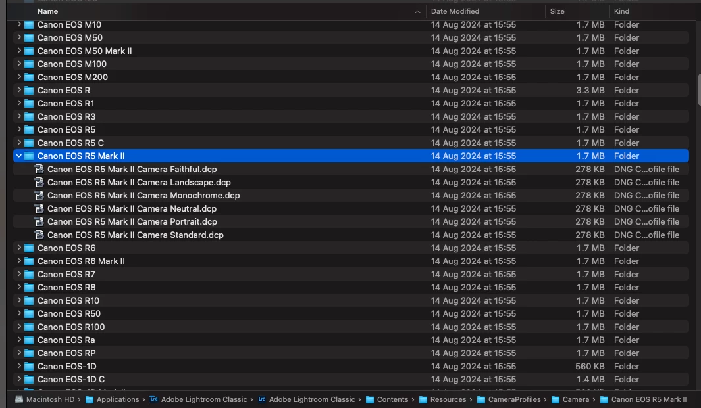701x408 pixels.
Task: Expand the Canon EOS M50 Mark II folder
Action: pyautogui.click(x=19, y=51)
